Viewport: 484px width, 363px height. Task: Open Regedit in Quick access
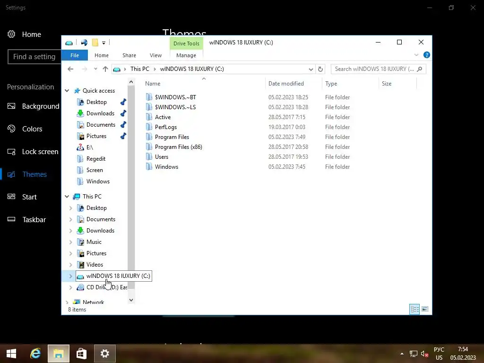[x=95, y=159]
